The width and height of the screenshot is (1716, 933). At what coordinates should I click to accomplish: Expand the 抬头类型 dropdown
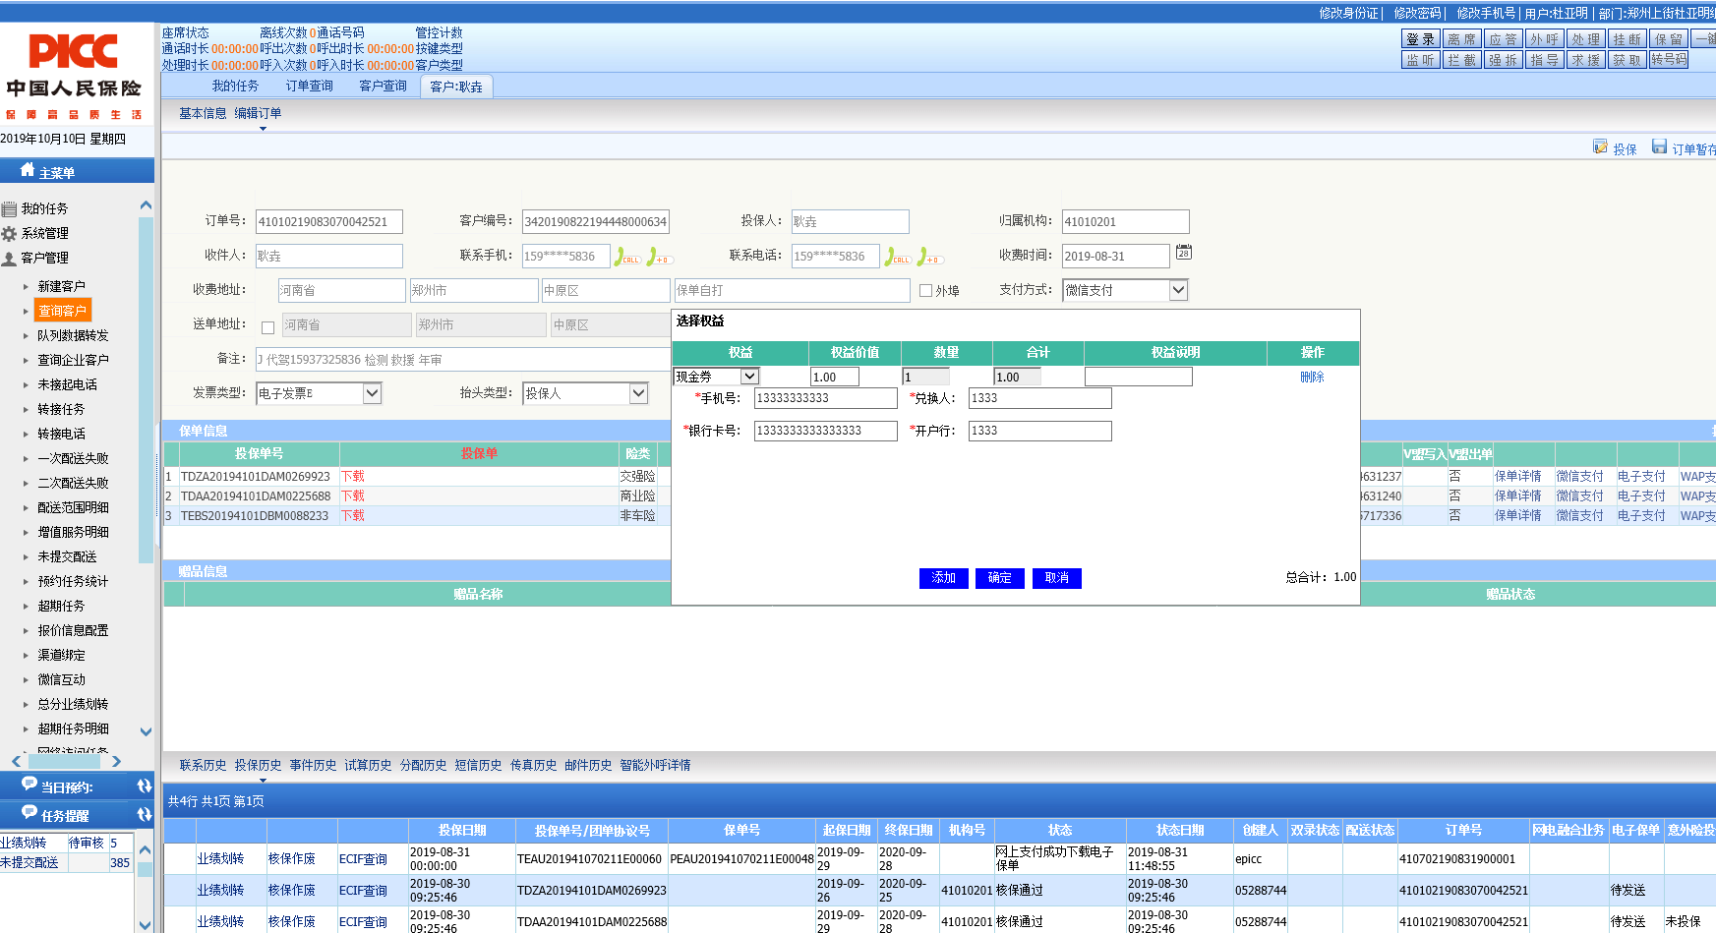[638, 393]
